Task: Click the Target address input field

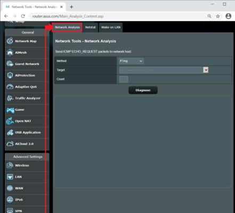Action: point(161,70)
